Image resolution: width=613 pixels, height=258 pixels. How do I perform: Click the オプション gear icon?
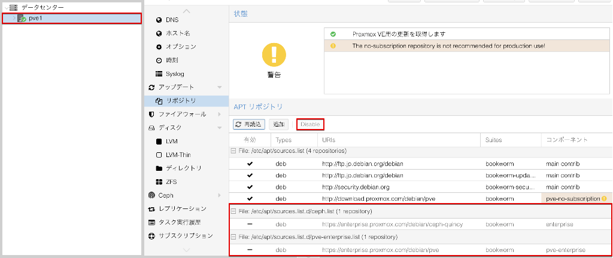pyautogui.click(x=159, y=47)
